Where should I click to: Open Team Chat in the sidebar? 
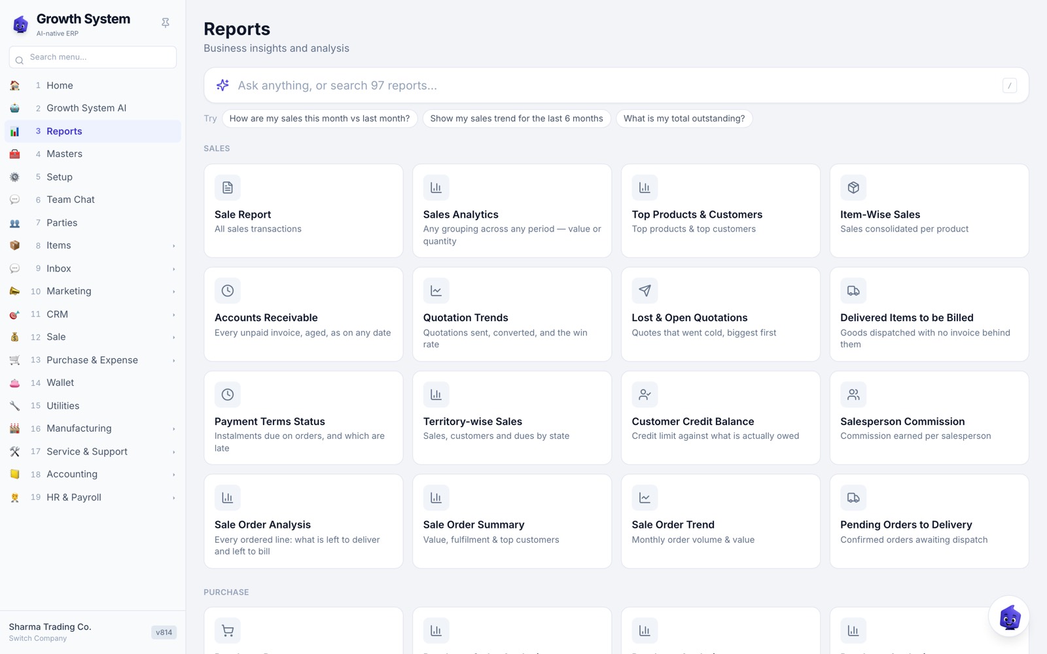[93, 199]
